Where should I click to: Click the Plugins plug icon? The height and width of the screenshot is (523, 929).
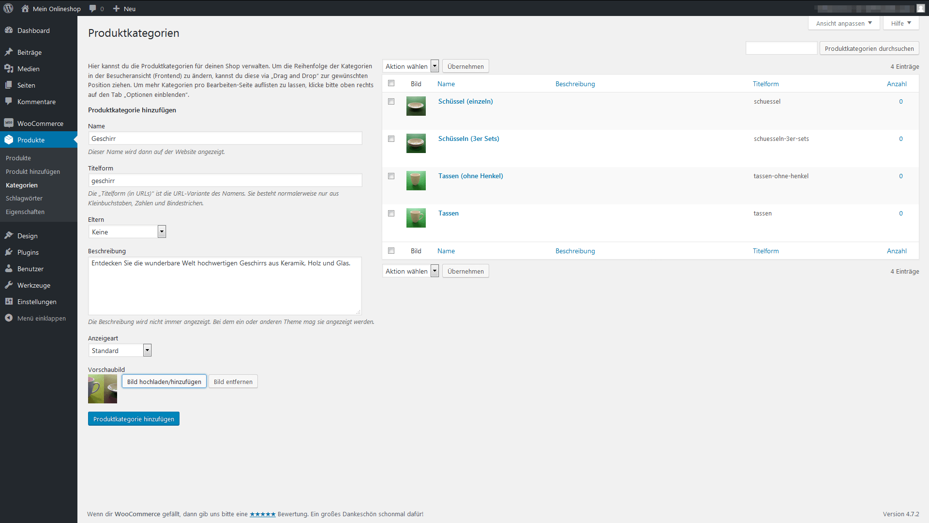tap(9, 252)
